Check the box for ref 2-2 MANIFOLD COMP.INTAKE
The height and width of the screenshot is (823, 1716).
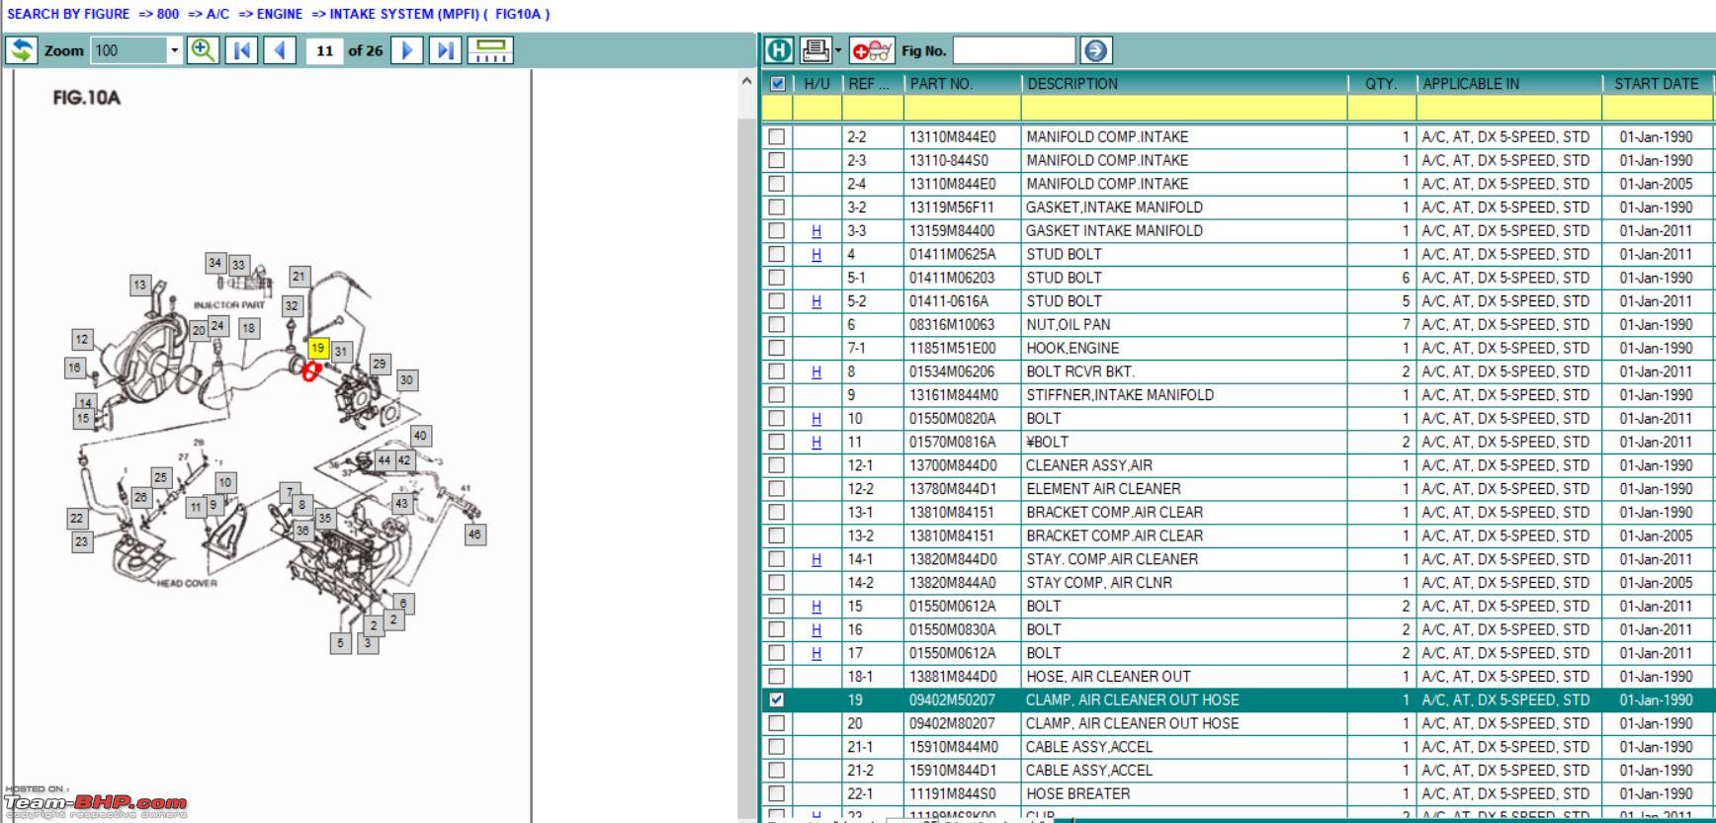tap(777, 137)
